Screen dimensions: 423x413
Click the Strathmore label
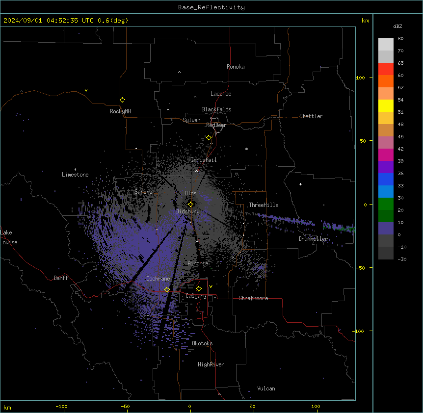coord(253,298)
